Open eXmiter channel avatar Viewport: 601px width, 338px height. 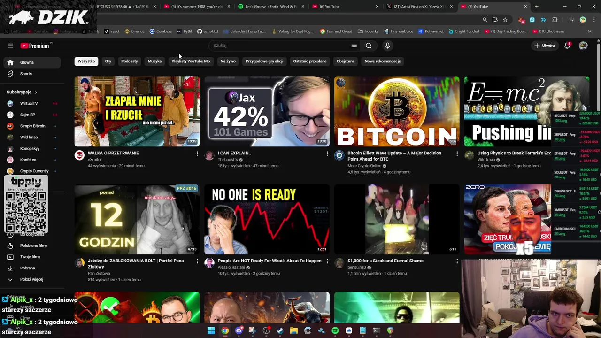click(79, 155)
